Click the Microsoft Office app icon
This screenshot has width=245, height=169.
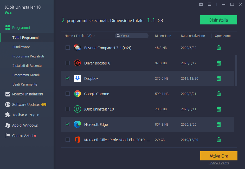click(x=77, y=140)
